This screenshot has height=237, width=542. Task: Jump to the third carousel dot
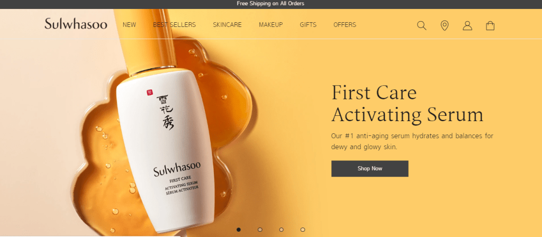282,230
